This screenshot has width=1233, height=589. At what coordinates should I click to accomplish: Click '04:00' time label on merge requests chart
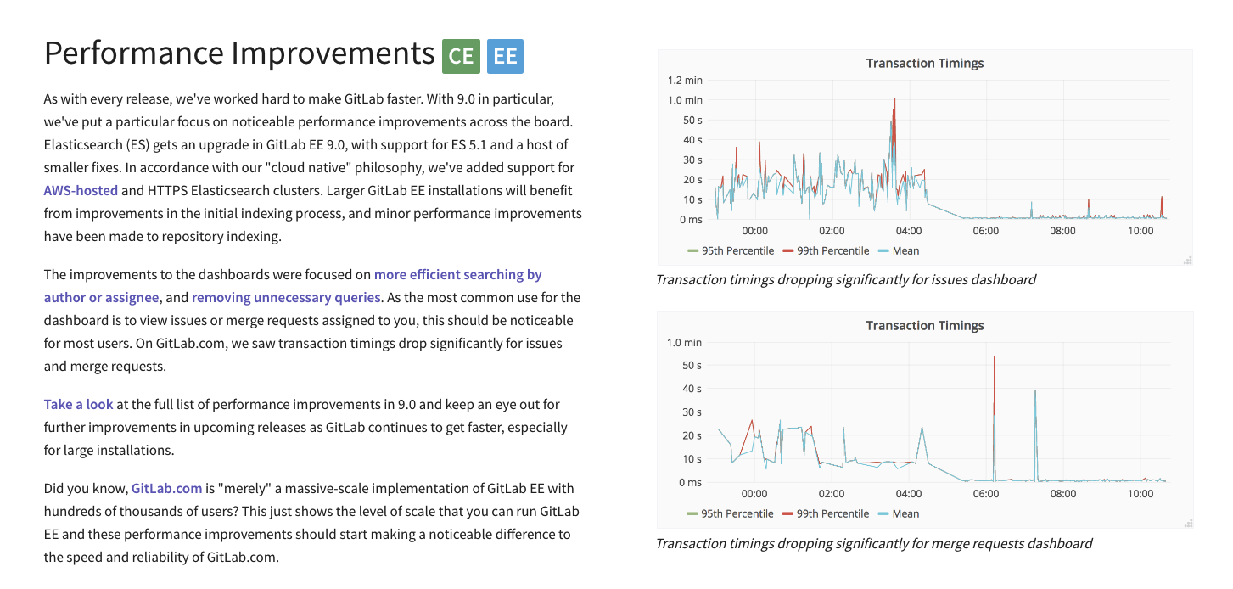909,494
